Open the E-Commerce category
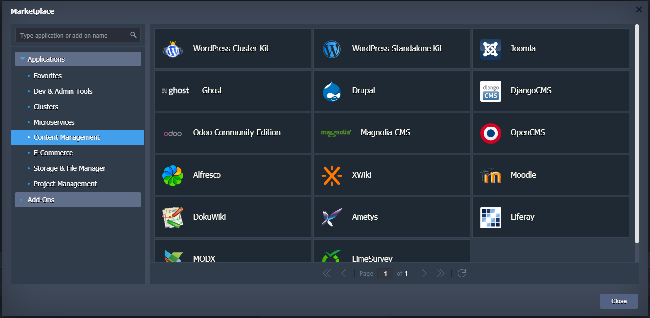This screenshot has width=650, height=318. (53, 153)
